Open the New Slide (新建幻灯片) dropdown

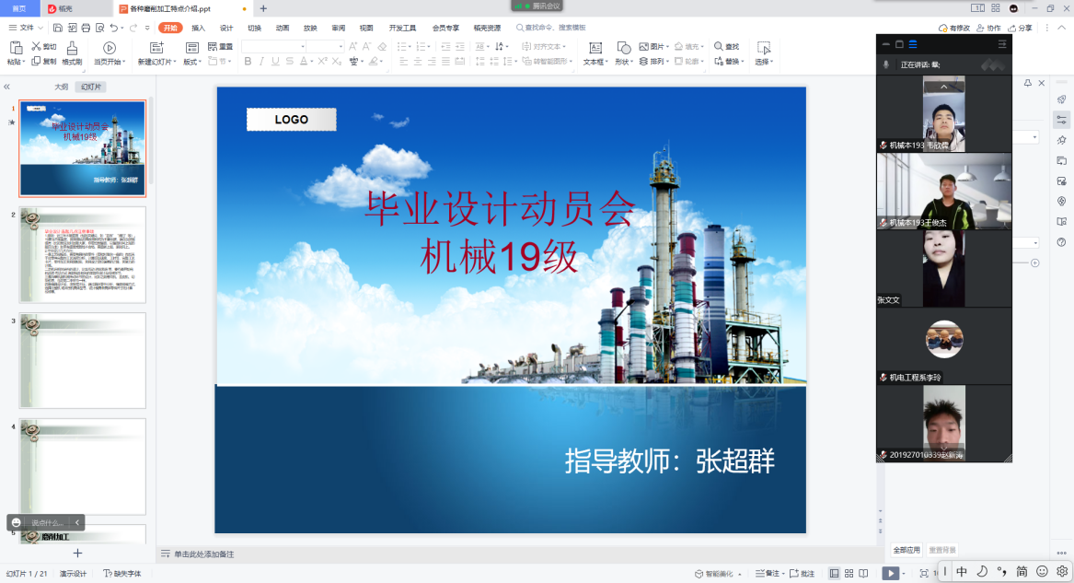(156, 62)
